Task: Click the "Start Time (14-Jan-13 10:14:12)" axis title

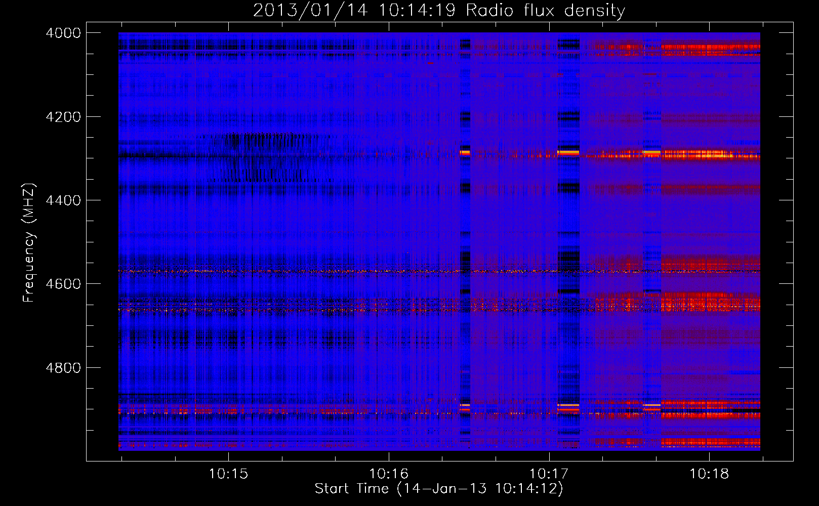Action: (439, 489)
